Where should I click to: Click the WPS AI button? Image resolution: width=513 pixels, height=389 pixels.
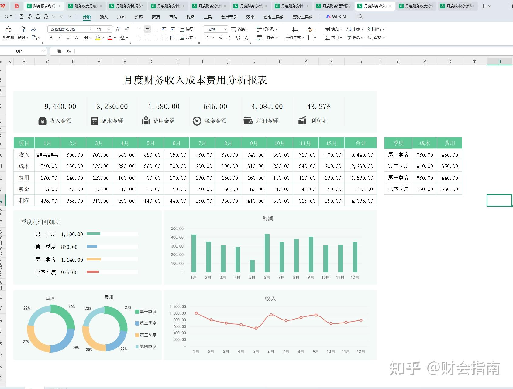coord(336,17)
